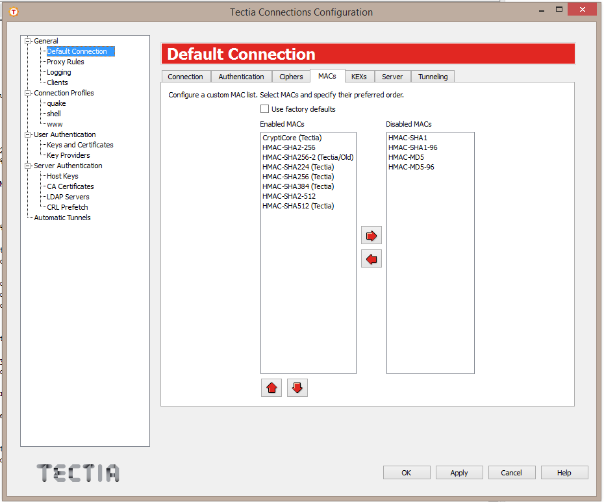The width and height of the screenshot is (604, 502).
Task: Switch to the Server tab
Action: tap(392, 77)
